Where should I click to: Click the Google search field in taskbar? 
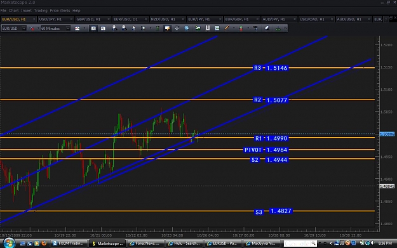click(300, 244)
